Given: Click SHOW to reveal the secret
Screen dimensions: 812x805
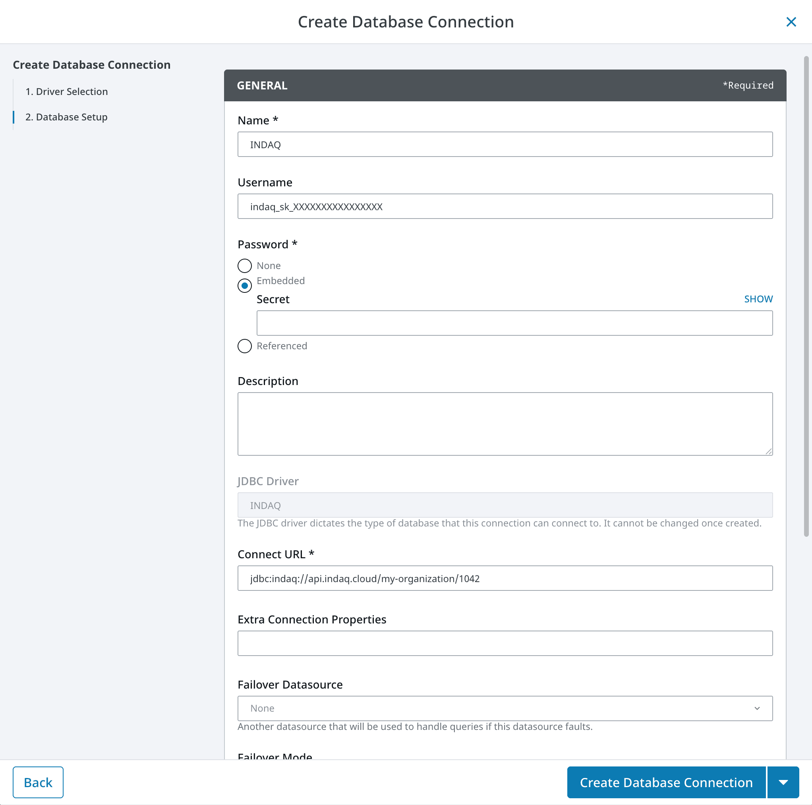Looking at the screenshot, I should point(758,299).
